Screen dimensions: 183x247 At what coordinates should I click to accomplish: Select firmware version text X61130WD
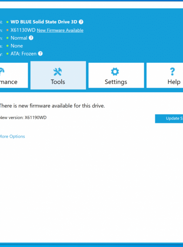pos(23,30)
